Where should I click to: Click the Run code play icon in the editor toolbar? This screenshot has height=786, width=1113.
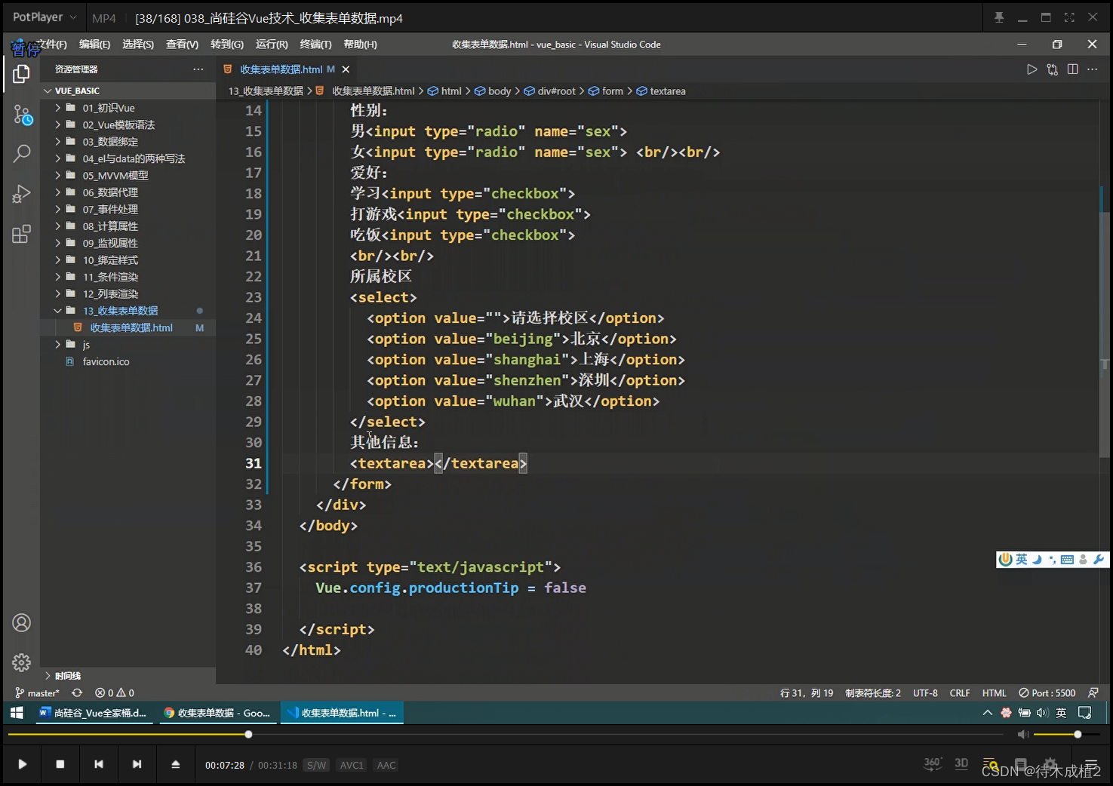point(1032,69)
